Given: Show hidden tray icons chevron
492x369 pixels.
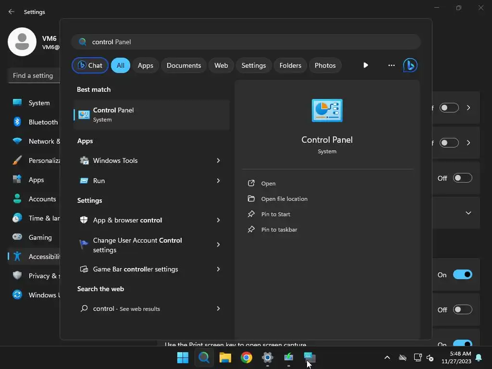Looking at the screenshot, I should (x=387, y=357).
